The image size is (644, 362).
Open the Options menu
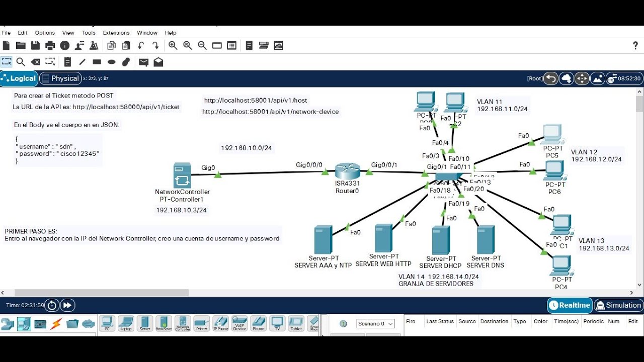tap(45, 33)
